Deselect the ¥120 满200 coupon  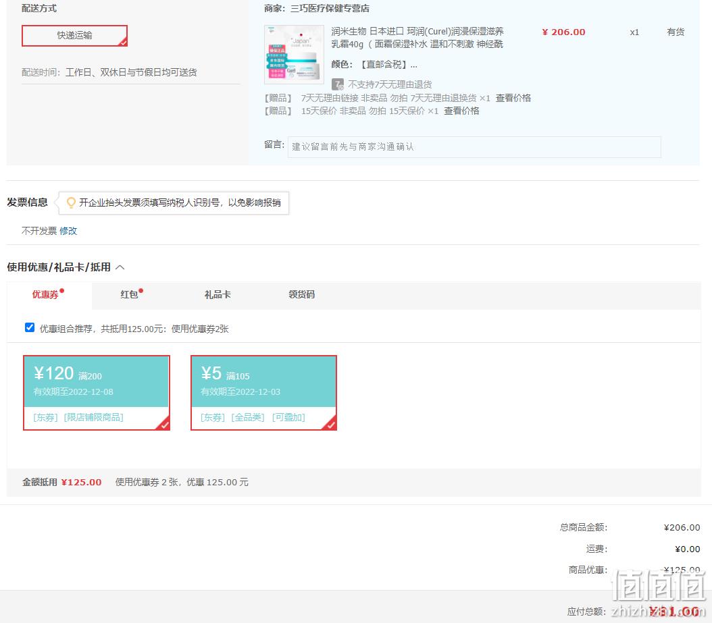pyautogui.click(x=97, y=392)
